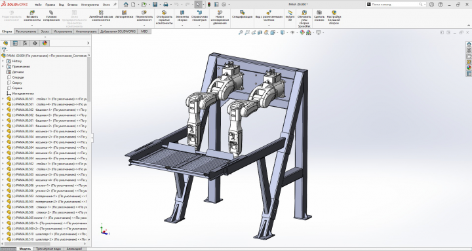Expand the РАМА.00.302 башмак<1> component node
Viewport: 472px width, 251px height.
tap(3, 109)
